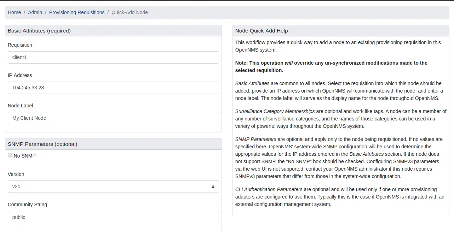Screen dimensions: 454x231
Task: Click the IP Address input field
Action: point(113,88)
